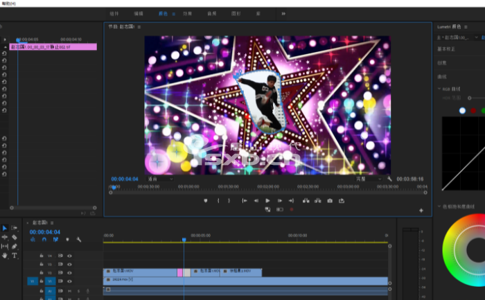
Task: Select white luma curve channel
Action: (x=462, y=111)
